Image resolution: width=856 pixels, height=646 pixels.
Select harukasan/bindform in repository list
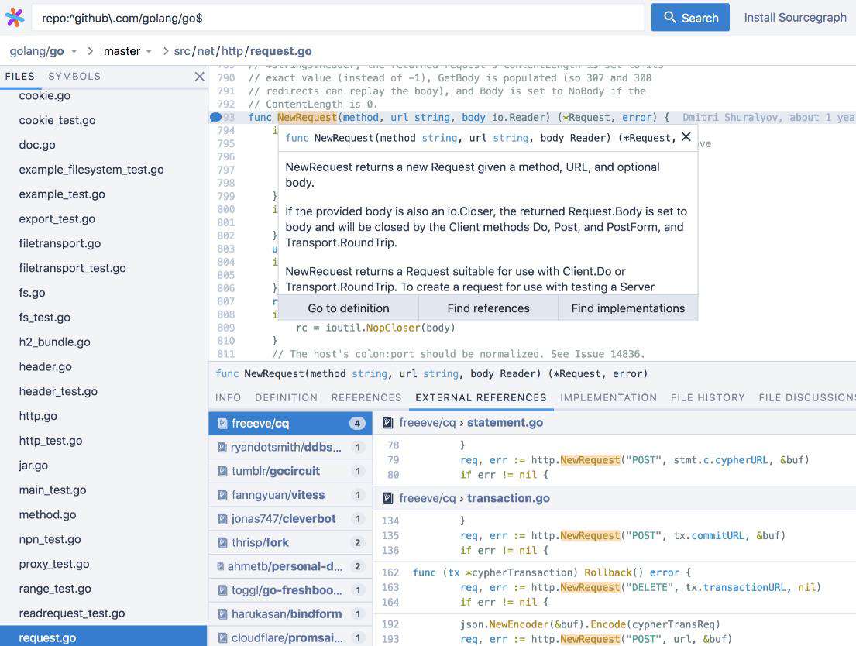[x=290, y=614]
